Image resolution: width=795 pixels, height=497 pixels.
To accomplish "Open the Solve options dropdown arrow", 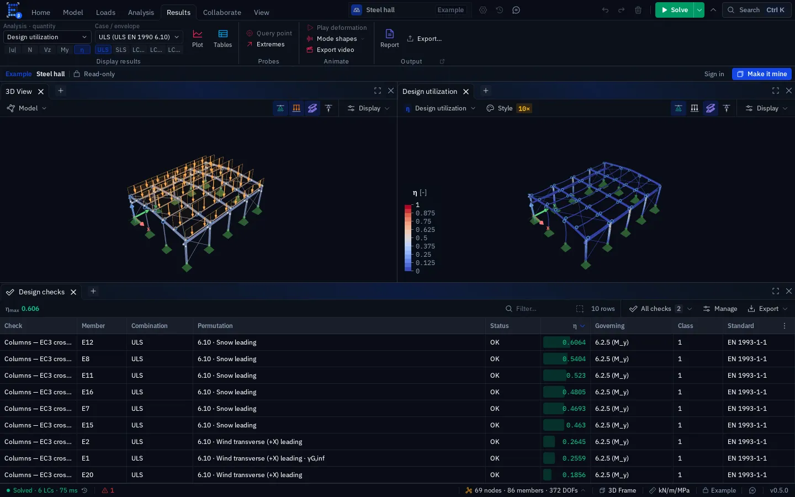I will pos(699,10).
